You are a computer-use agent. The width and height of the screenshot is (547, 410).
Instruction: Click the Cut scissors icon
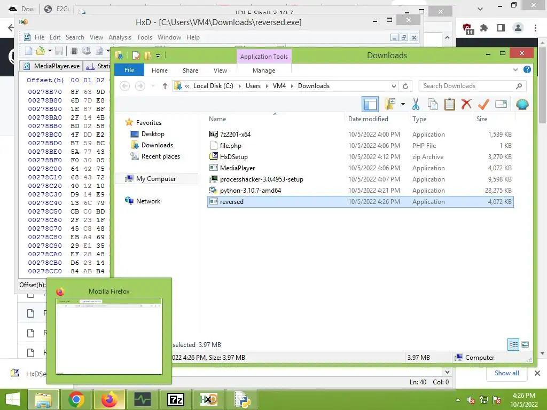click(416, 104)
